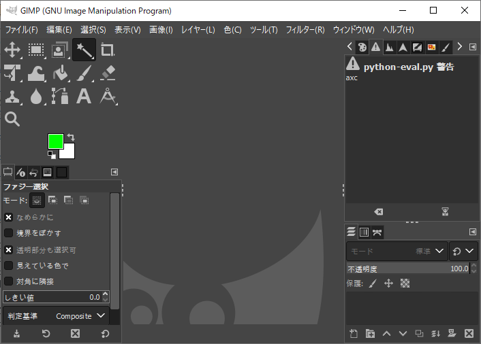
Task: Select the Bucket Fill tool
Action: pos(60,73)
